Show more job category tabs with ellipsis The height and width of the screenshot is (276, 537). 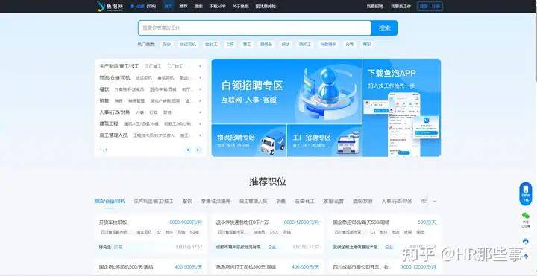[434, 201]
